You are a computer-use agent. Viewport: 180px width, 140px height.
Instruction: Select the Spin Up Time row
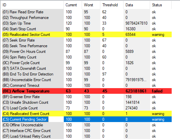click(x=87, y=23)
